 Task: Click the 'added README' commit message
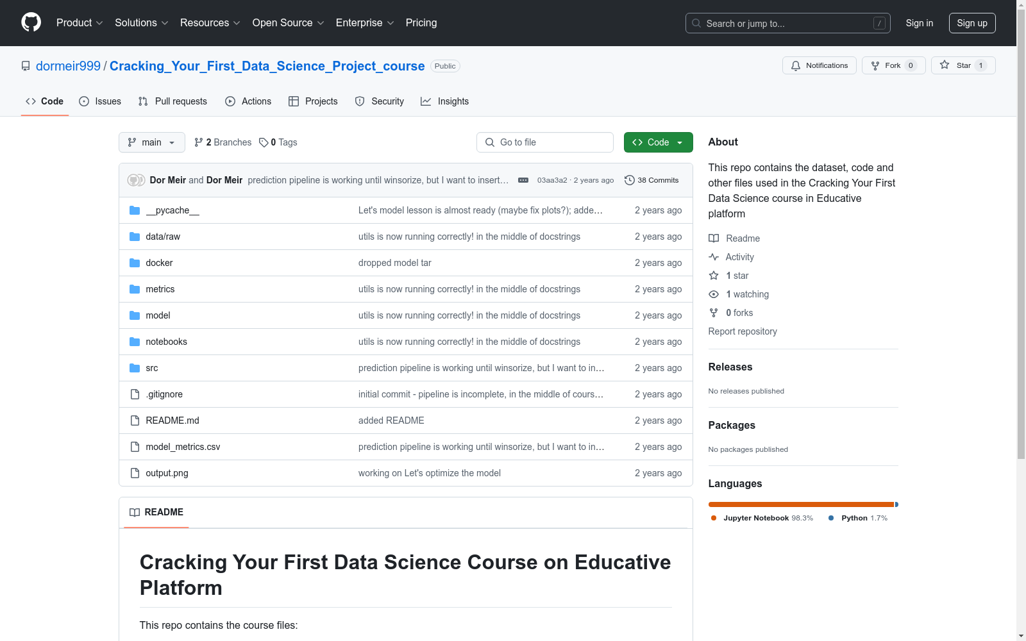(x=391, y=420)
